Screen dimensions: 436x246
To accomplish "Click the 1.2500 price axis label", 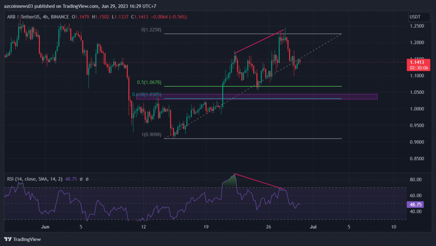I will (x=417, y=26).
